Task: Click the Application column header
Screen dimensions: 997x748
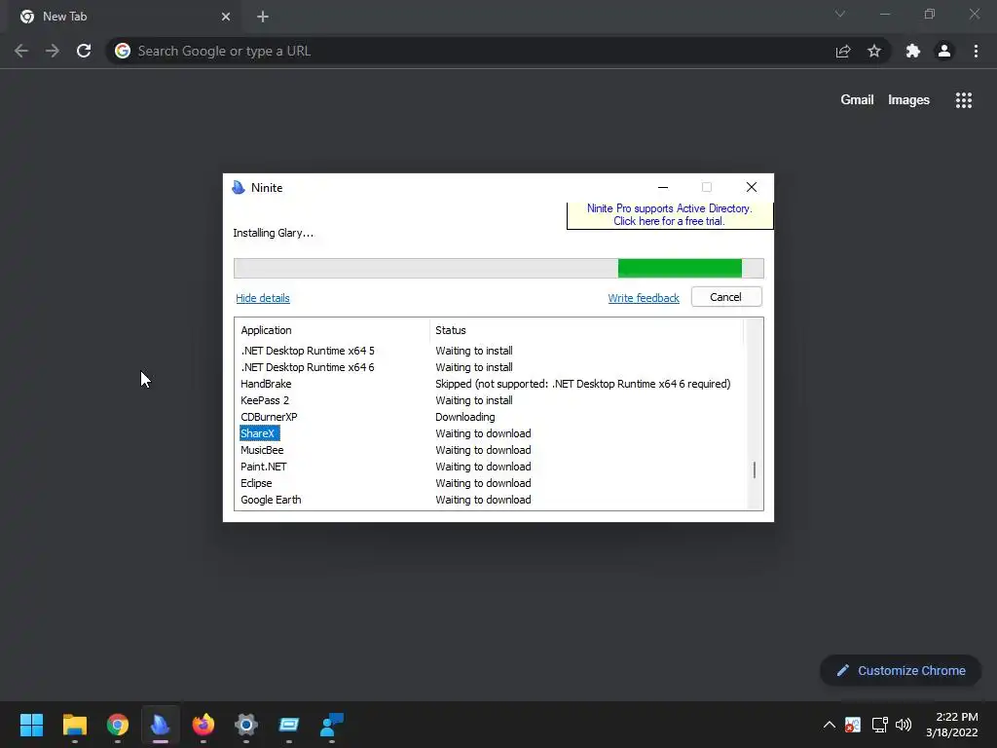Action: click(332, 330)
